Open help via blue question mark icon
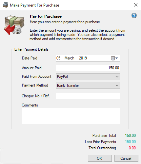Image resolution: width=141 pixels, height=164 pixels. (x=134, y=15)
